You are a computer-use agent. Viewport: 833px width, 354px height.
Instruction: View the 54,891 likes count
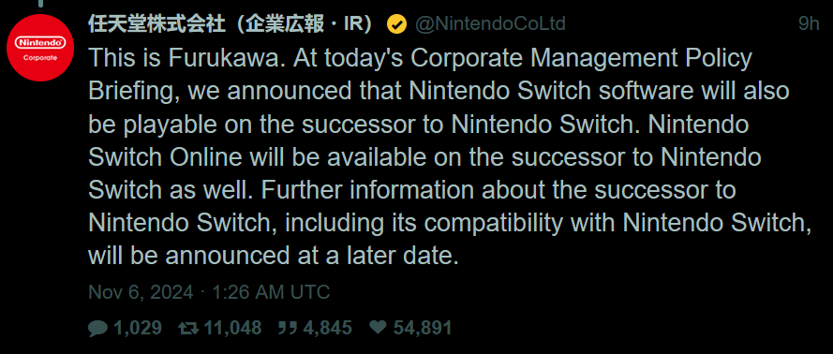tap(423, 328)
